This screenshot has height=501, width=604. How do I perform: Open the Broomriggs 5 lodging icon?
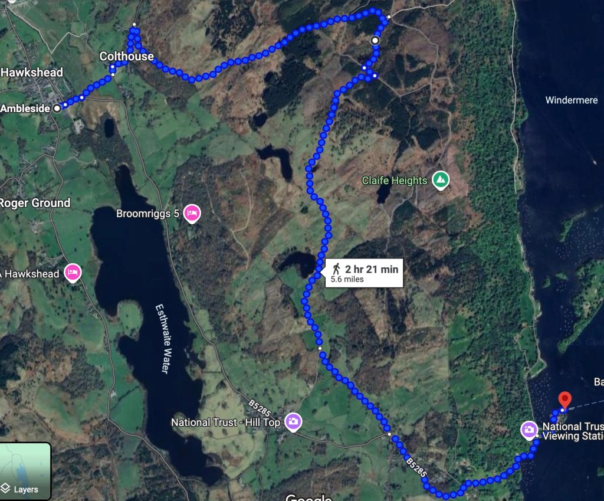tap(192, 214)
